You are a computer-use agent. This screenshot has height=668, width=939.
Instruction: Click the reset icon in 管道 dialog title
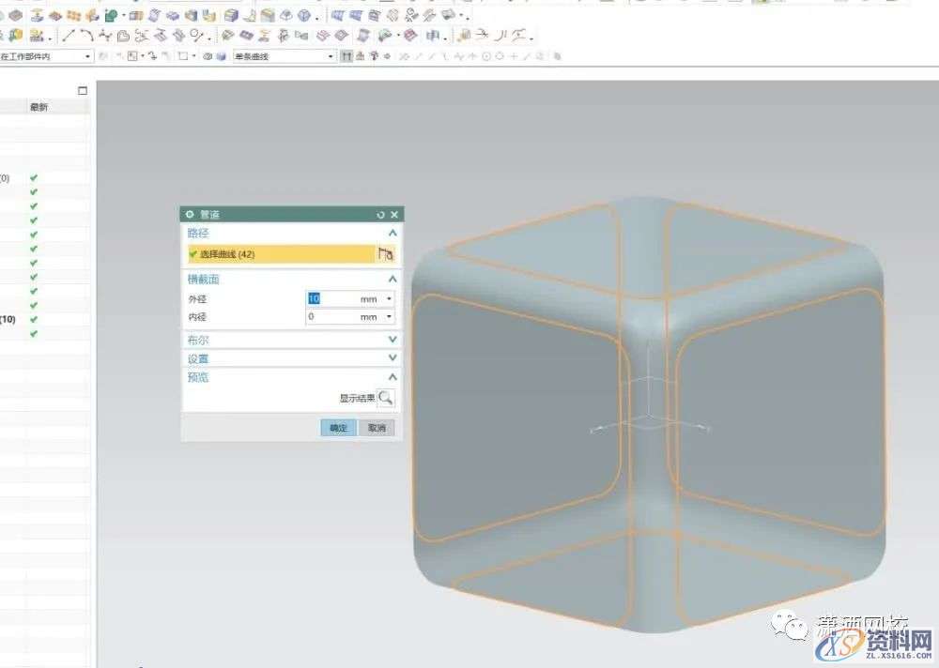[x=380, y=215]
